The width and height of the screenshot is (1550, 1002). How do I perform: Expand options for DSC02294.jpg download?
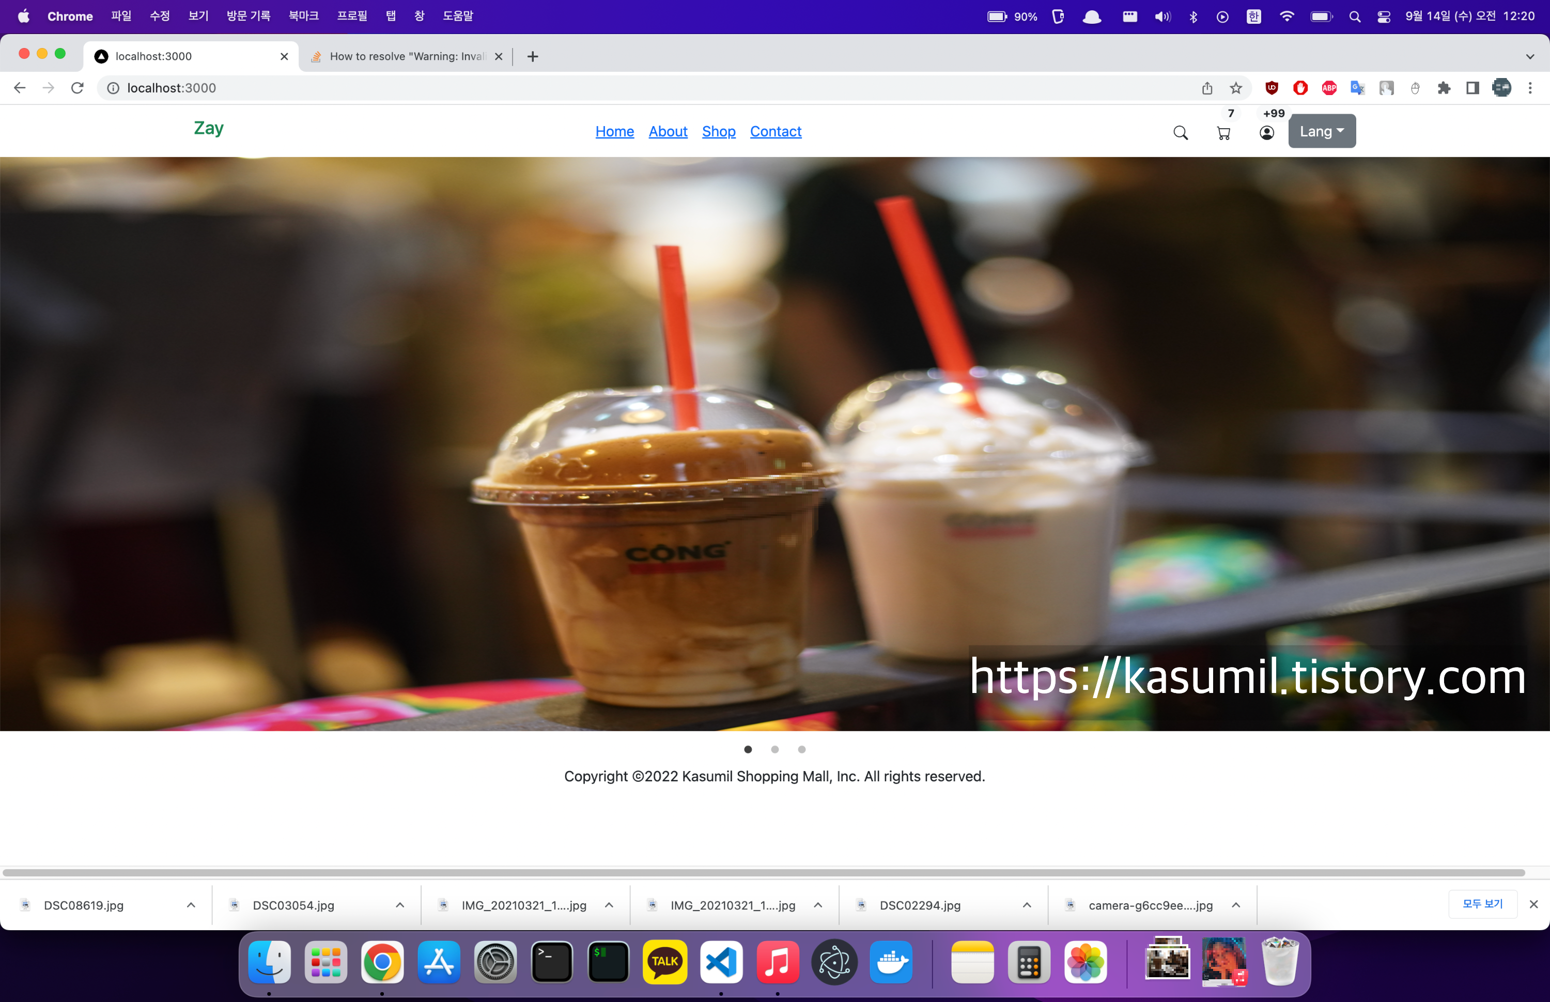1027,905
